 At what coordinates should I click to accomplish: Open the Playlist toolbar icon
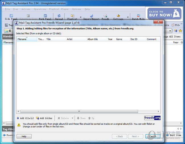pos(72,17)
